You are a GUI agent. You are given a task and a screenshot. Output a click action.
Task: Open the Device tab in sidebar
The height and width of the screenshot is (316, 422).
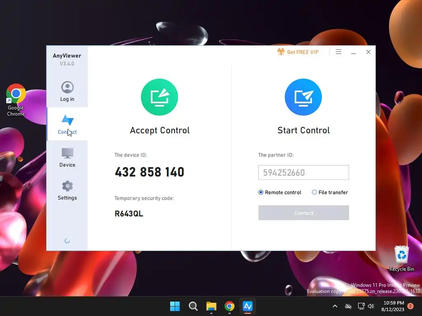click(x=67, y=157)
